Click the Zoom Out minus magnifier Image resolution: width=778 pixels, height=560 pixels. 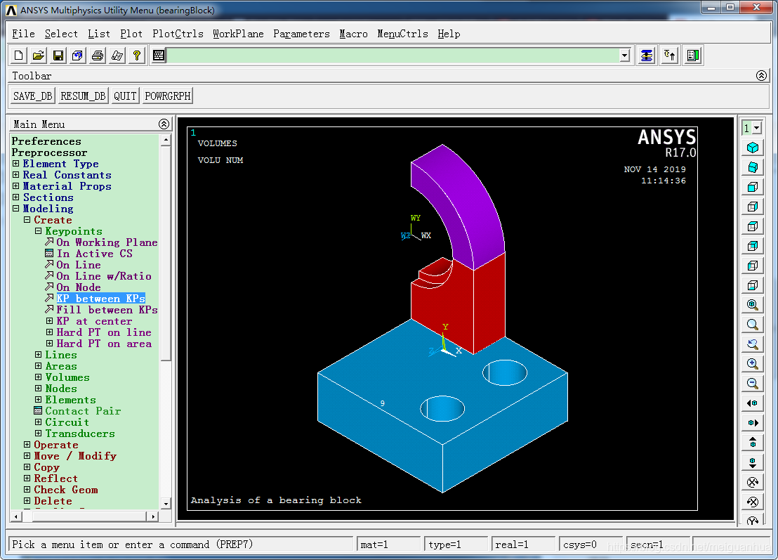coord(753,383)
